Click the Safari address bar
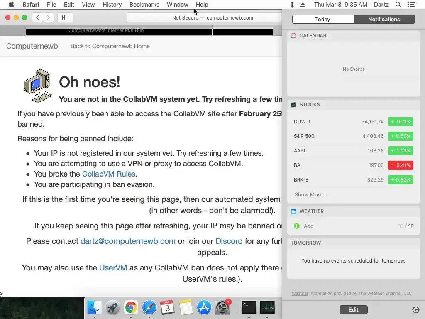Screen dimensions: 425x319 [x=204, y=17]
